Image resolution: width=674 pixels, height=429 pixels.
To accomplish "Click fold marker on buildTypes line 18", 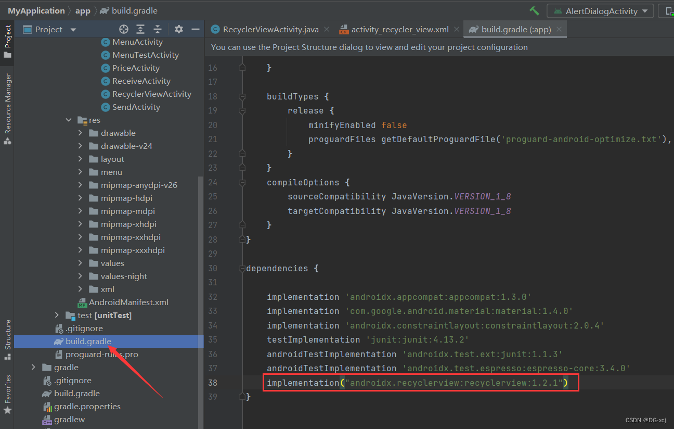I will [x=242, y=96].
